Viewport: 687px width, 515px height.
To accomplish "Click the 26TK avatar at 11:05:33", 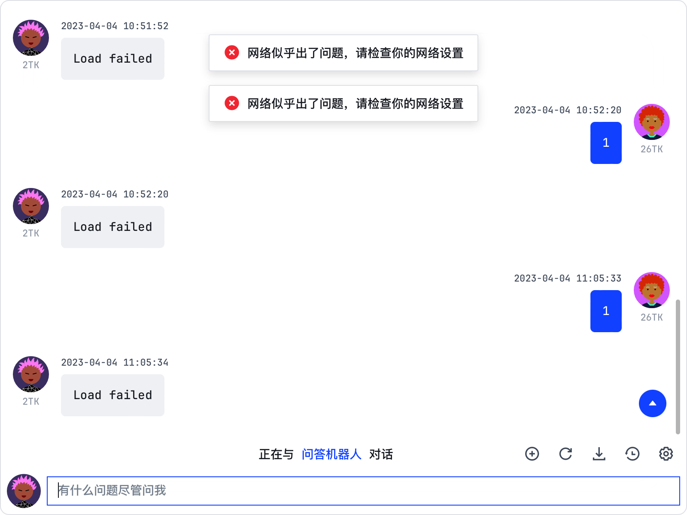I will (x=651, y=290).
